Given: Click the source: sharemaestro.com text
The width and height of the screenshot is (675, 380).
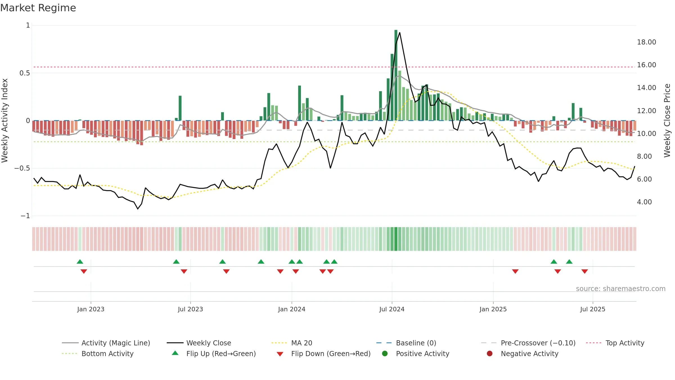Looking at the screenshot, I should click(x=621, y=289).
